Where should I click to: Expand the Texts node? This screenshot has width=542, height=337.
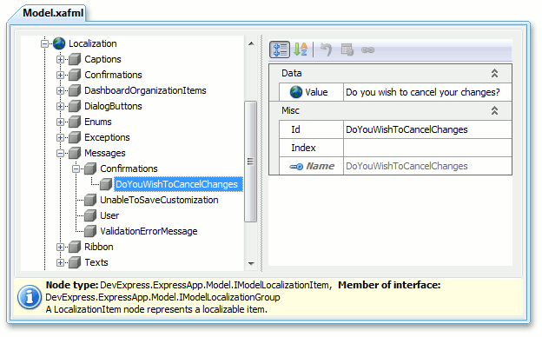coord(60,262)
